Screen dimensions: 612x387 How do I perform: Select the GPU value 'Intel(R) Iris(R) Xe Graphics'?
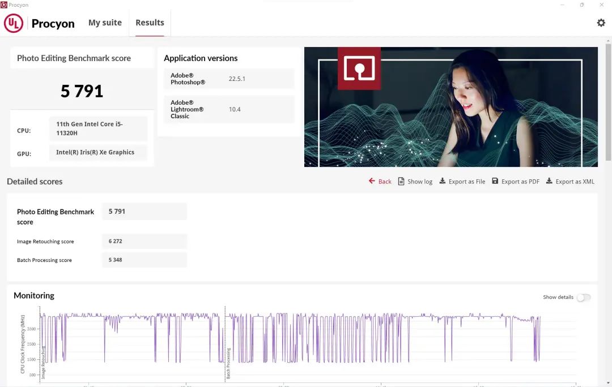[99, 152]
